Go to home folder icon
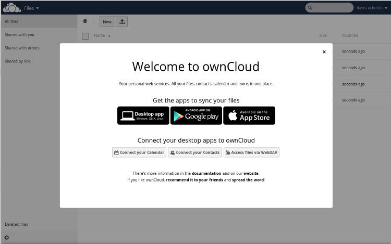This screenshot has width=391, height=244. [85, 21]
